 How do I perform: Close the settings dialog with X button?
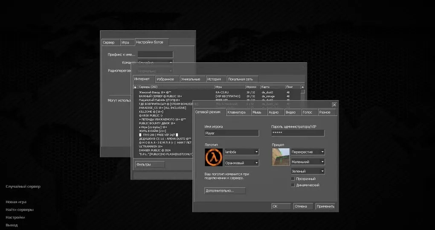pyautogui.click(x=334, y=105)
